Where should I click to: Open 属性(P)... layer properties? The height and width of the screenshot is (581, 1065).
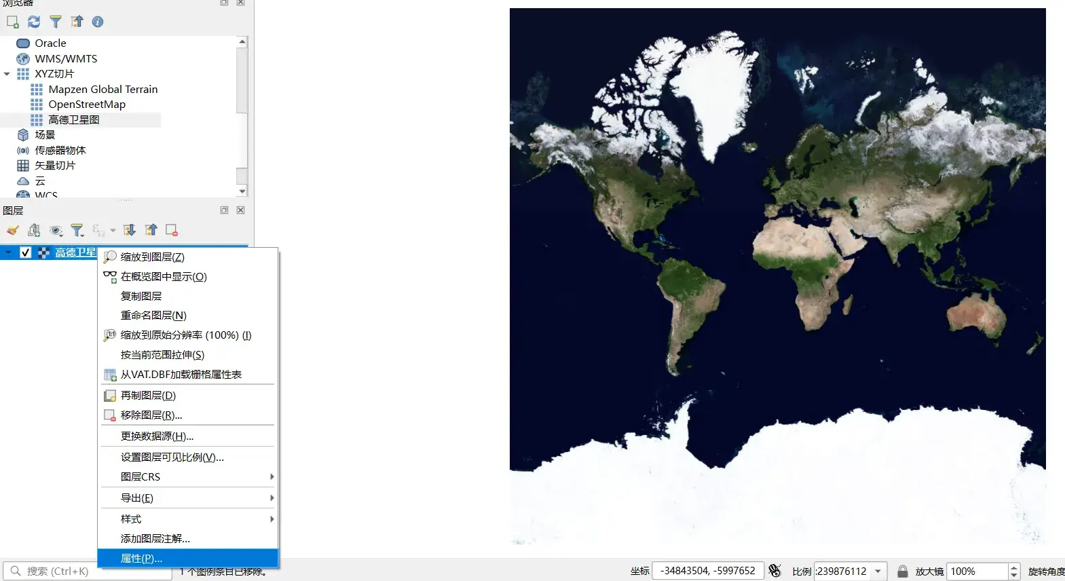click(188, 559)
